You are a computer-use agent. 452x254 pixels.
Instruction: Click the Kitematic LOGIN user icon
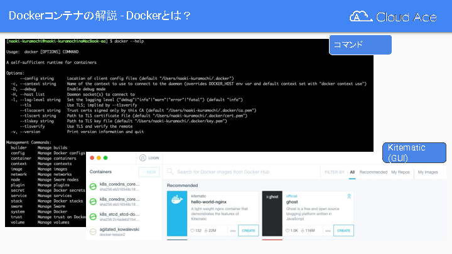point(143,159)
